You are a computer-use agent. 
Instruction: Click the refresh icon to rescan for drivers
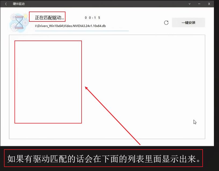(166, 23)
